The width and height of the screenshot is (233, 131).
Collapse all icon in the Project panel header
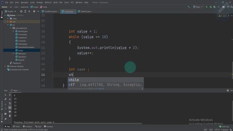click(x=29, y=11)
